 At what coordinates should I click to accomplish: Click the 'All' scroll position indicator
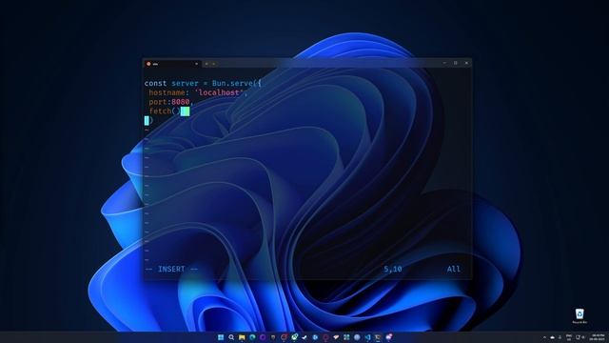pyautogui.click(x=453, y=269)
